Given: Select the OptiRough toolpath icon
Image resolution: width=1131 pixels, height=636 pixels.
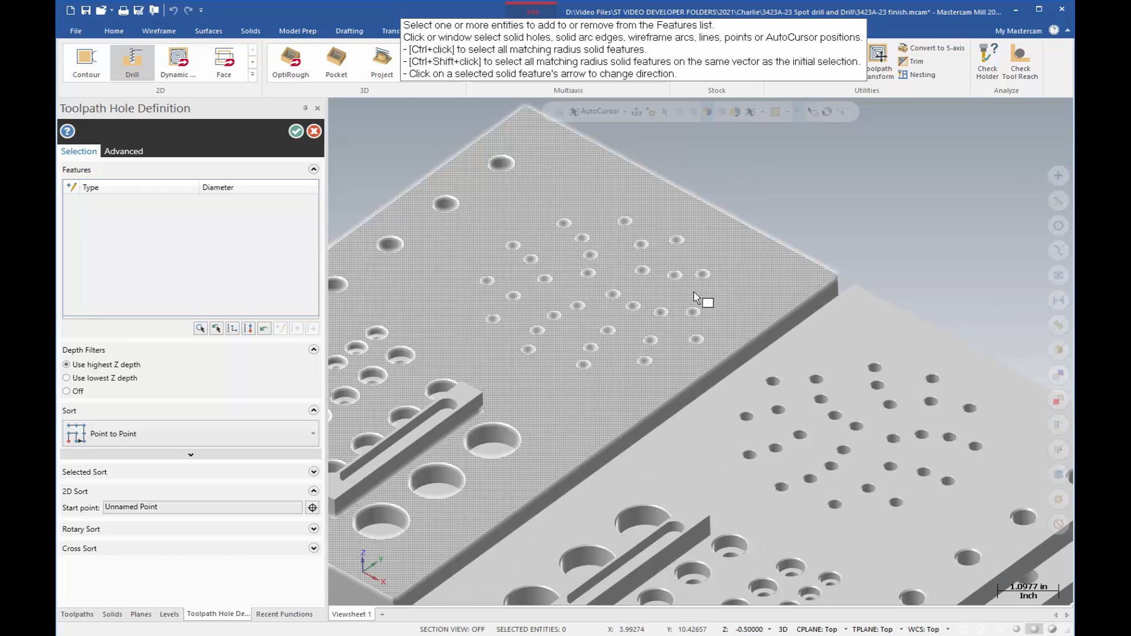Looking at the screenshot, I should (x=290, y=61).
